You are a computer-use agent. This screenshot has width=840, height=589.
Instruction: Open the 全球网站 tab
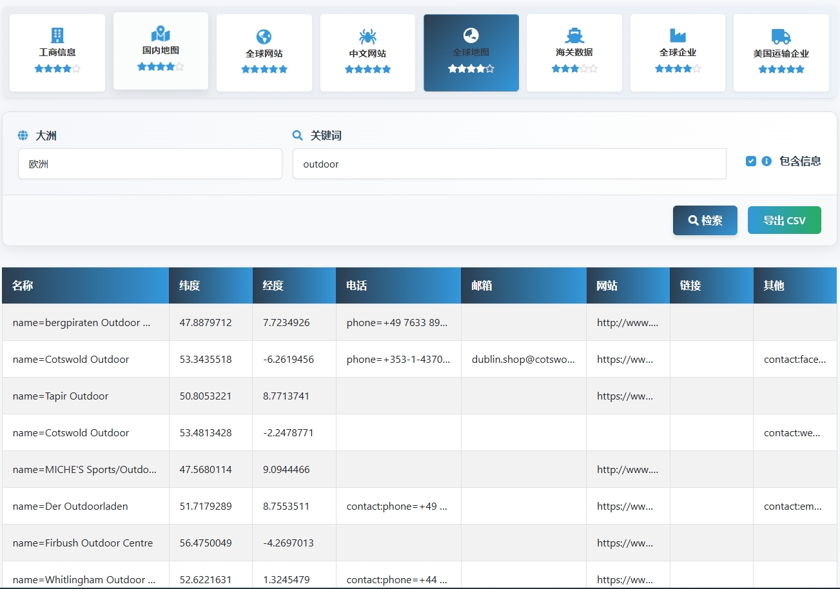(264, 53)
